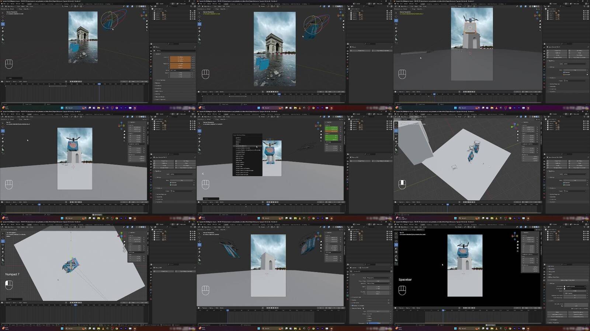Click zoom magnifier gizmo in keyframe menu frame
The image size is (590, 331).
click(321, 131)
